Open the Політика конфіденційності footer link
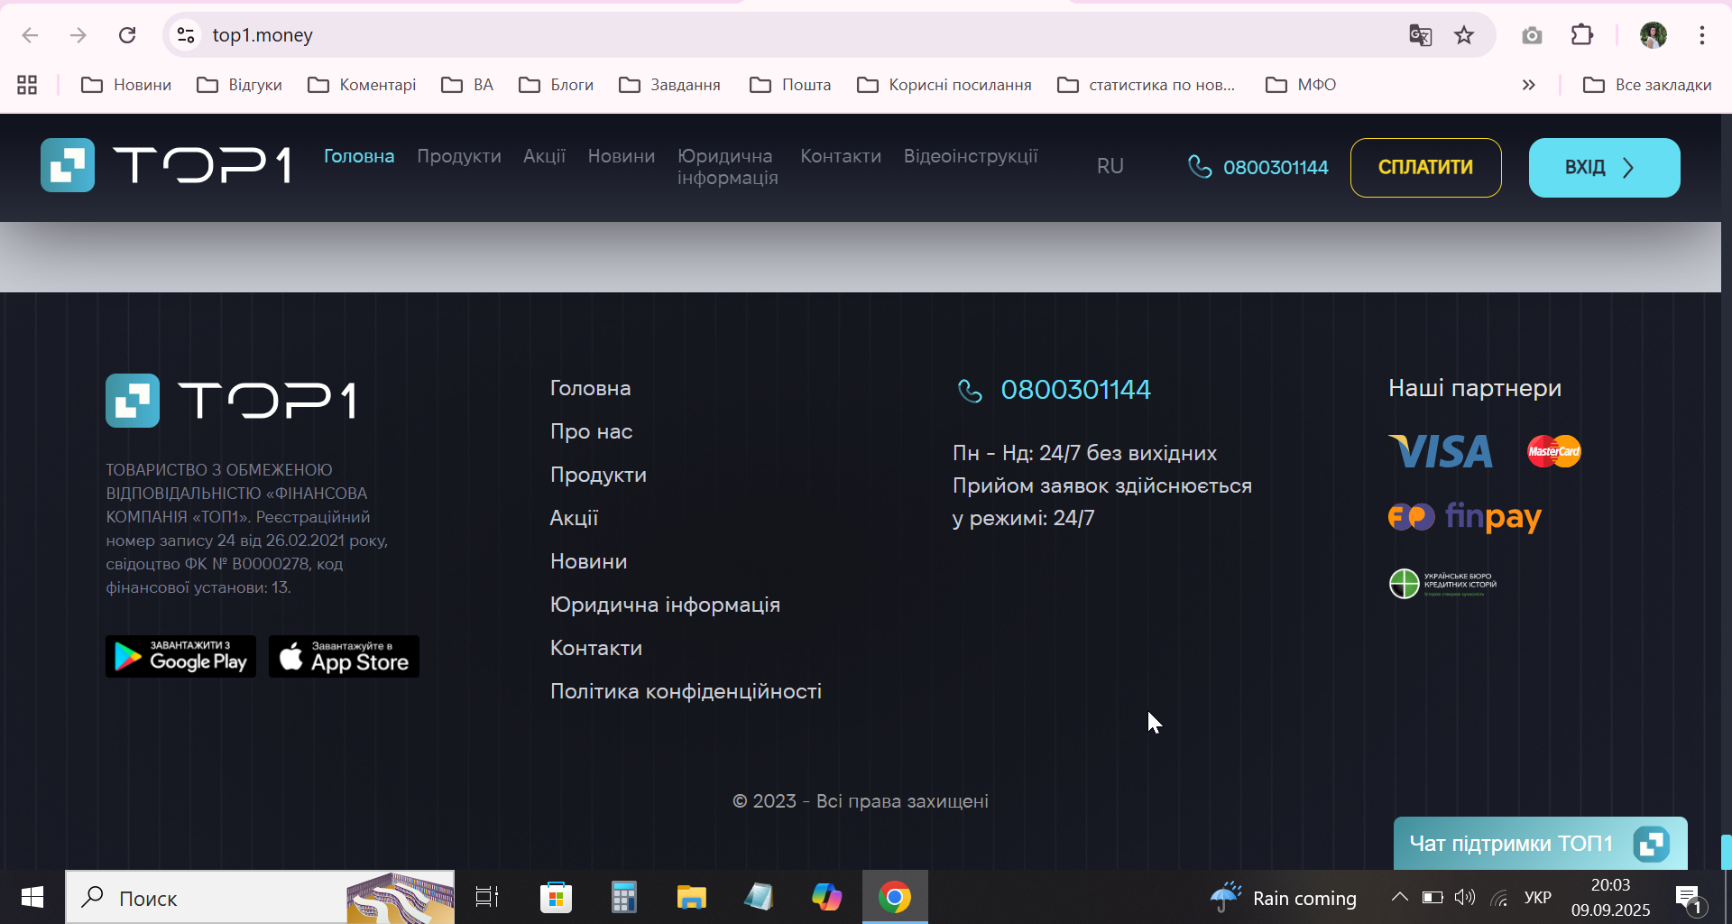 pyautogui.click(x=686, y=691)
